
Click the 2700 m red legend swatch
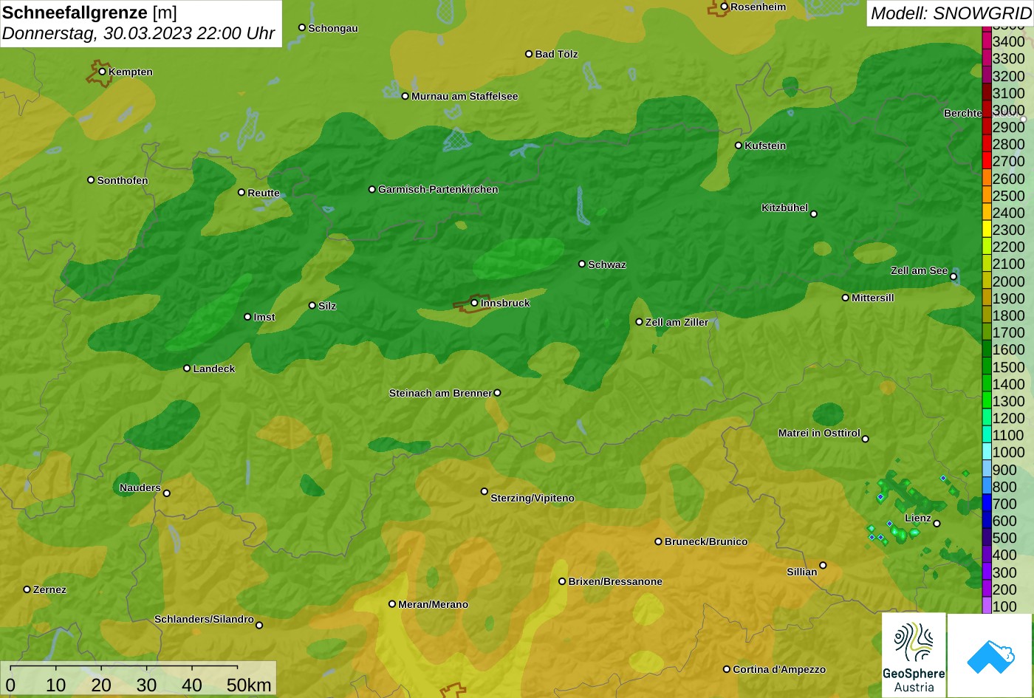click(x=987, y=161)
